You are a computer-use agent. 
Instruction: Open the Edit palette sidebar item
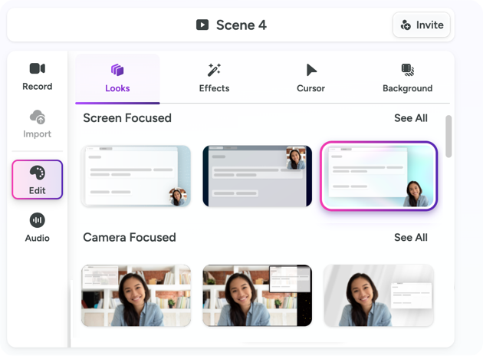pos(38,180)
